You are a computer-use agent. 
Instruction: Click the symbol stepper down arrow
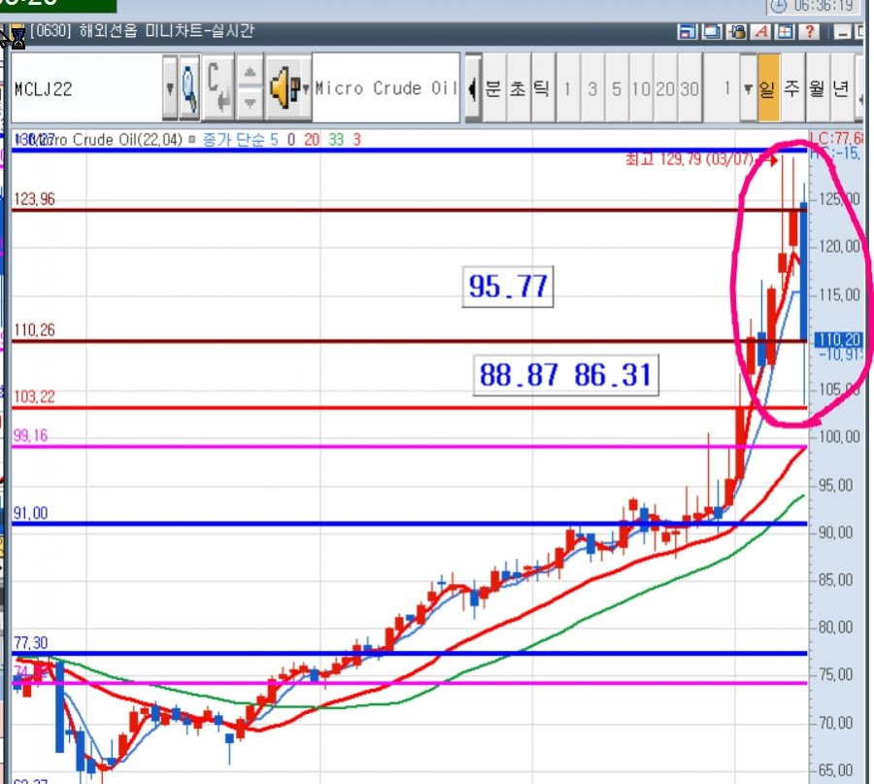point(250,103)
